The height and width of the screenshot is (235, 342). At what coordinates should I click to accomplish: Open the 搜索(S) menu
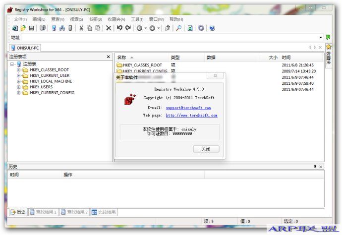(76, 19)
